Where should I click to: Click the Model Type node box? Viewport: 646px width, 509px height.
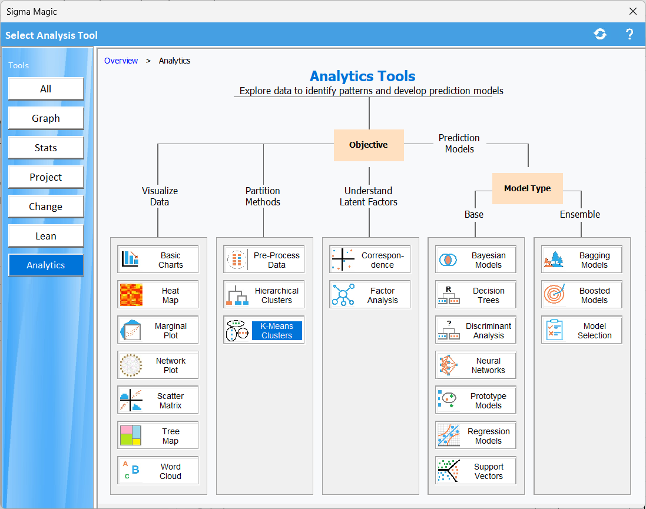click(527, 188)
